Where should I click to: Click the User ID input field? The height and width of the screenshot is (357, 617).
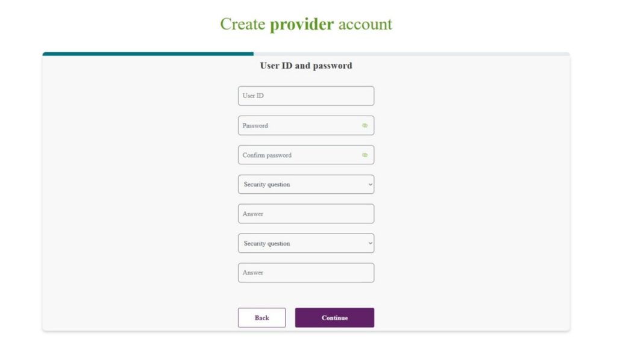click(305, 95)
